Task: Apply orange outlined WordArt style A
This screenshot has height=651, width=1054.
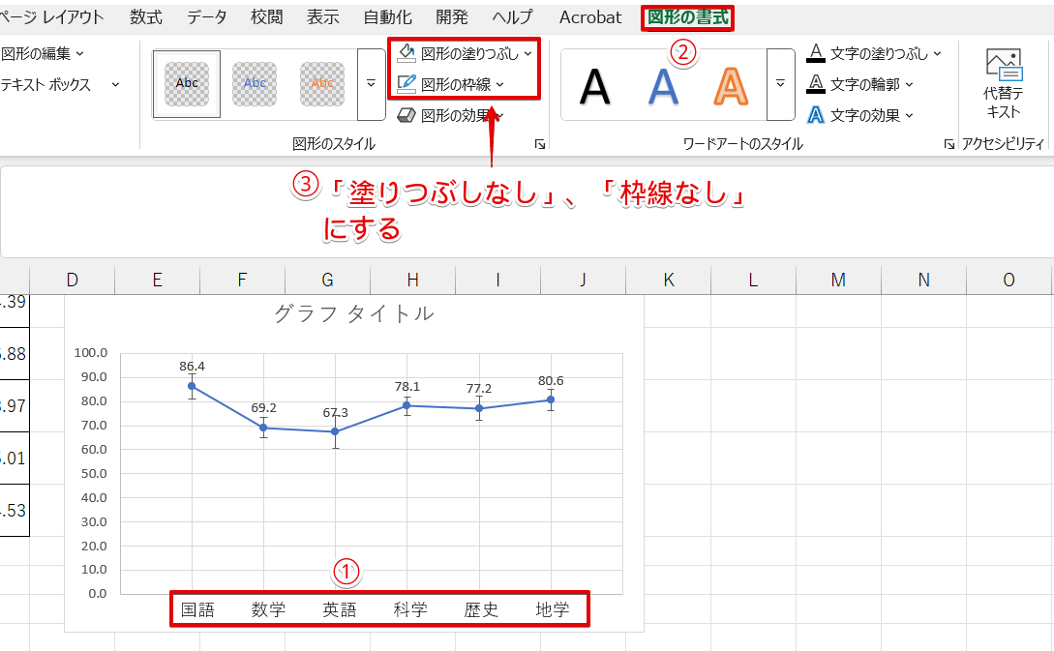Action: pos(732,86)
